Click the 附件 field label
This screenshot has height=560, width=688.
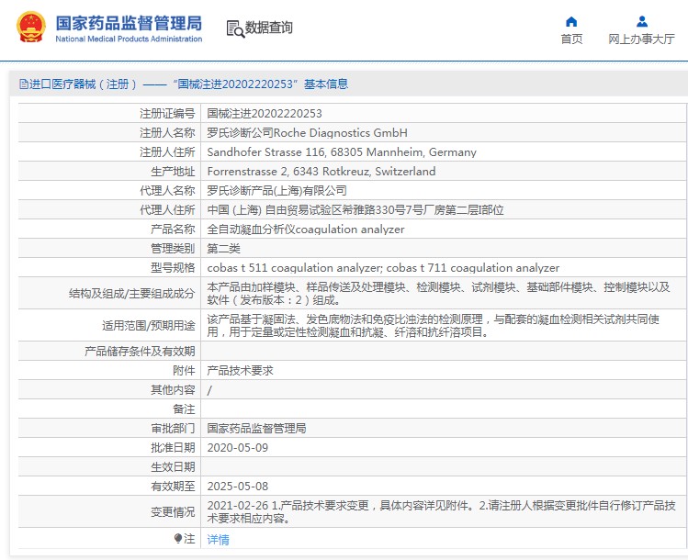click(x=184, y=371)
